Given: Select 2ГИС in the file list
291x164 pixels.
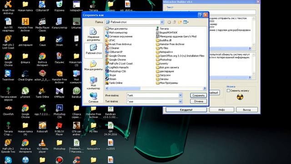Looking at the screenshot, I should click(x=110, y=40).
